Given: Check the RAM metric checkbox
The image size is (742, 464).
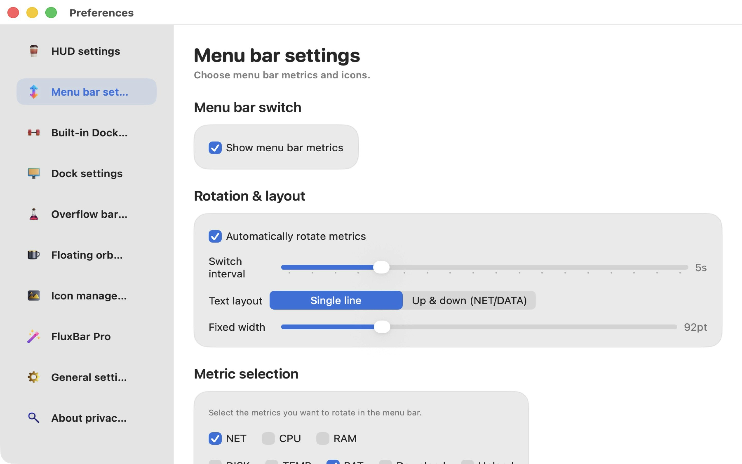Looking at the screenshot, I should pos(323,438).
